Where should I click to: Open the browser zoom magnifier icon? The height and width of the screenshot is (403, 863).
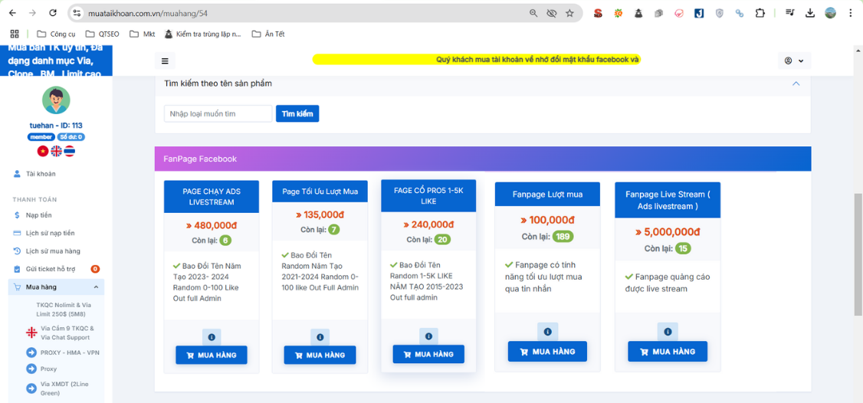tap(533, 13)
